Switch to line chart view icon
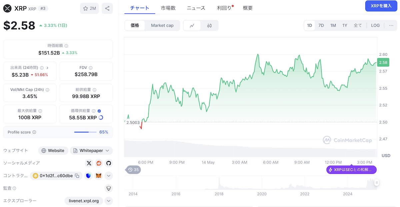The image size is (400, 207). coord(192,26)
